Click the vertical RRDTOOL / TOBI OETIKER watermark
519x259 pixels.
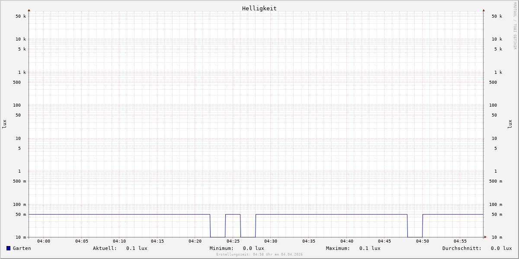pyautogui.click(x=515, y=26)
